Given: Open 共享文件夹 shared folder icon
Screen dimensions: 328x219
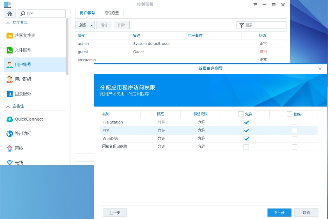Looking at the screenshot, I should click(x=10, y=35).
